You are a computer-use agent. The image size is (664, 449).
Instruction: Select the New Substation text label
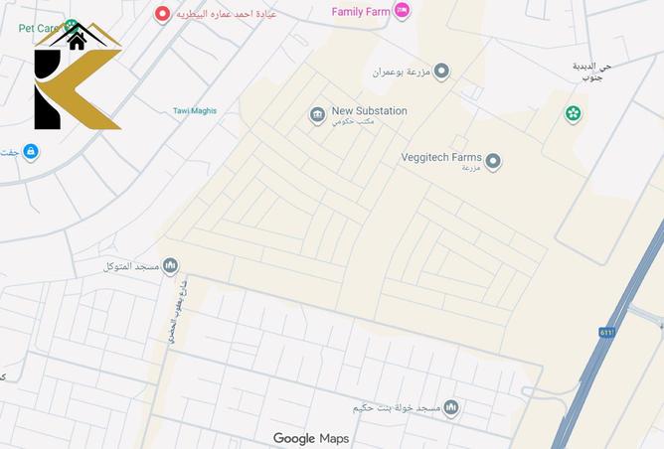tap(369, 111)
